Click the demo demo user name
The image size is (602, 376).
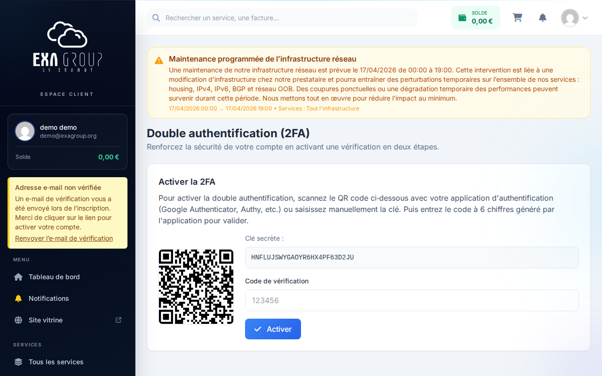[58, 127]
